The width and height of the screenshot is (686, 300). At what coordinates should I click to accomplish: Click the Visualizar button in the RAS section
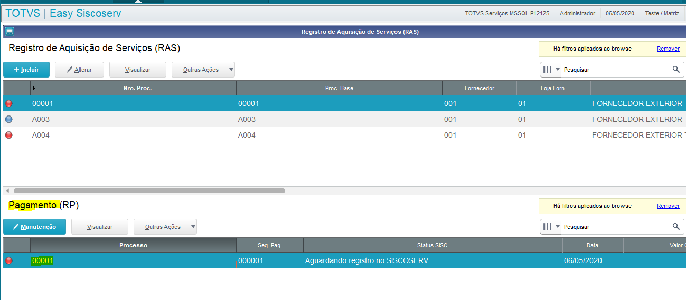tap(138, 70)
